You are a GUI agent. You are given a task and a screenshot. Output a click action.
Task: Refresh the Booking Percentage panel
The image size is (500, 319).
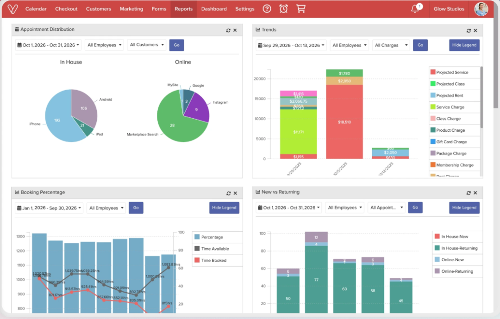(x=228, y=193)
